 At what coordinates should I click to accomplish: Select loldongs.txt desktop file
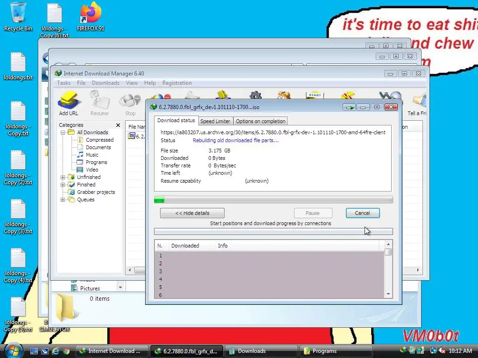click(18, 66)
